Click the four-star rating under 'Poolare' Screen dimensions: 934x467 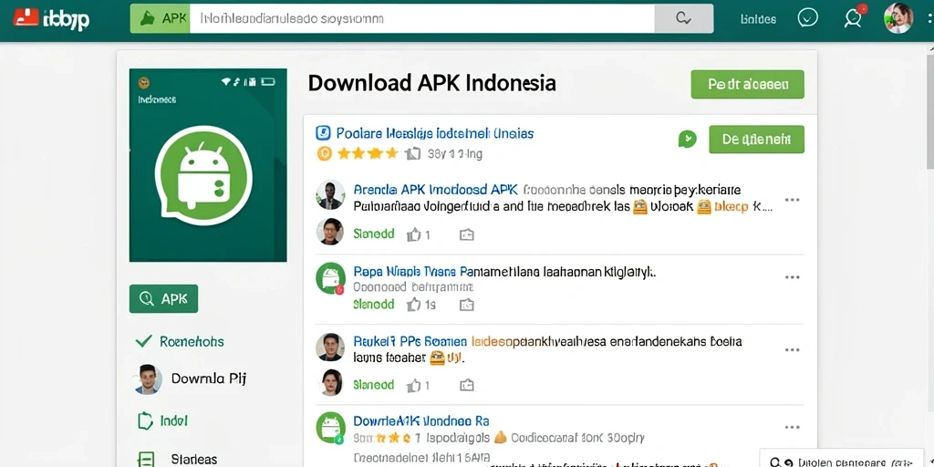pos(368,153)
